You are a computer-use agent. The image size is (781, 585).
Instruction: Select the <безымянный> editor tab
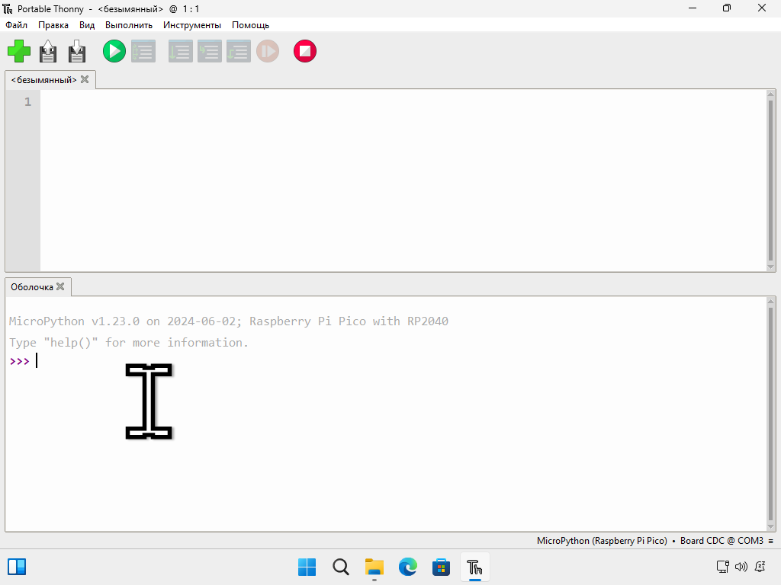43,79
